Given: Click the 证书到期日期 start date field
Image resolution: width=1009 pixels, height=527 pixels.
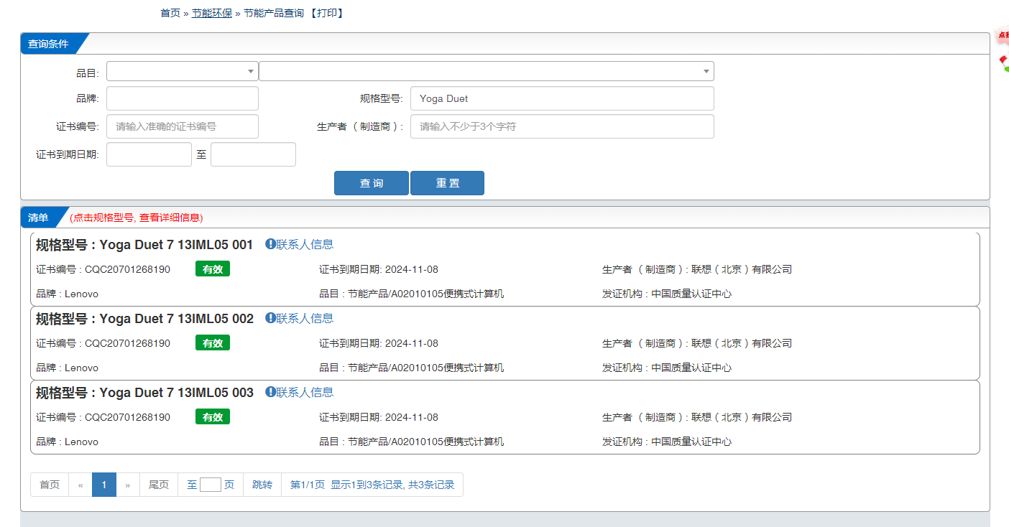Looking at the screenshot, I should pos(149,154).
